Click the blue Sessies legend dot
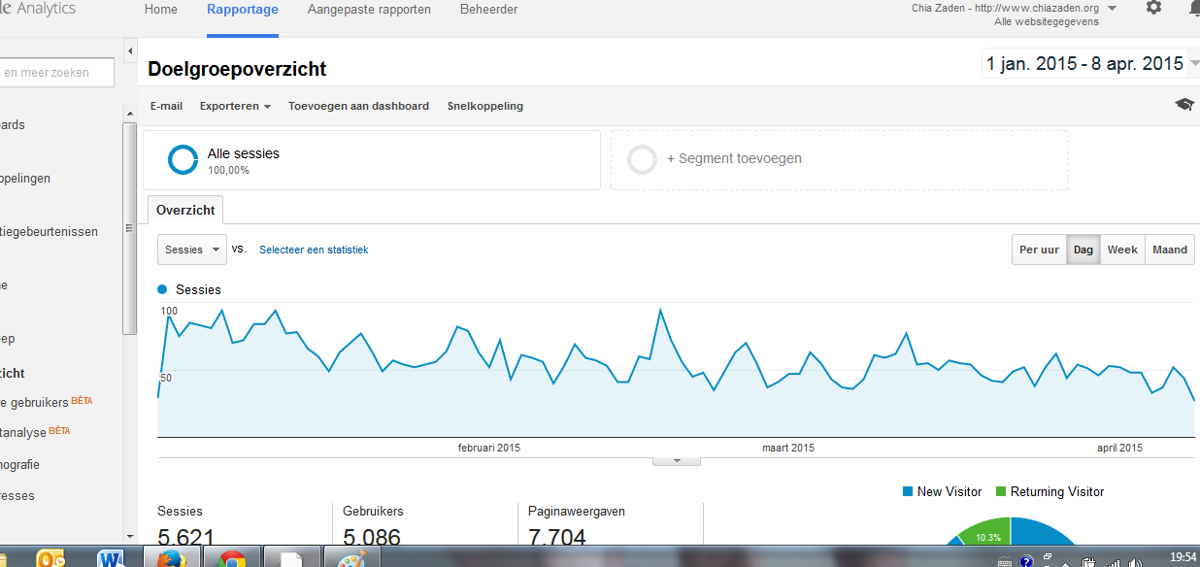This screenshot has width=1200, height=567. (163, 289)
